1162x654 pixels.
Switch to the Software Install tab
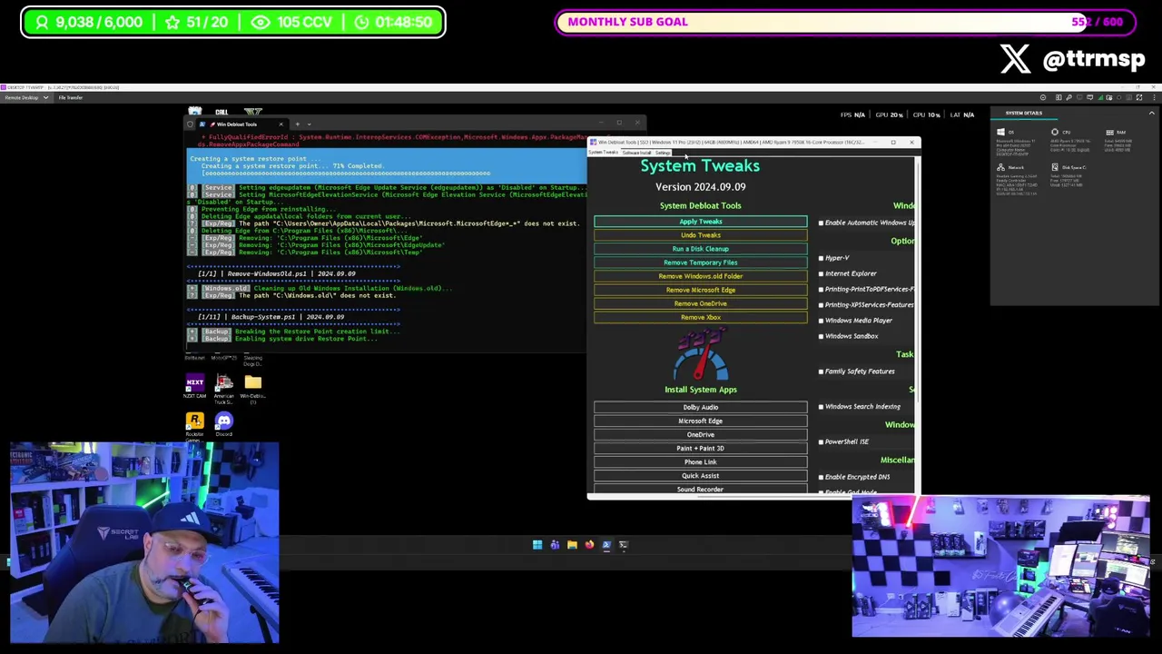pyautogui.click(x=637, y=152)
